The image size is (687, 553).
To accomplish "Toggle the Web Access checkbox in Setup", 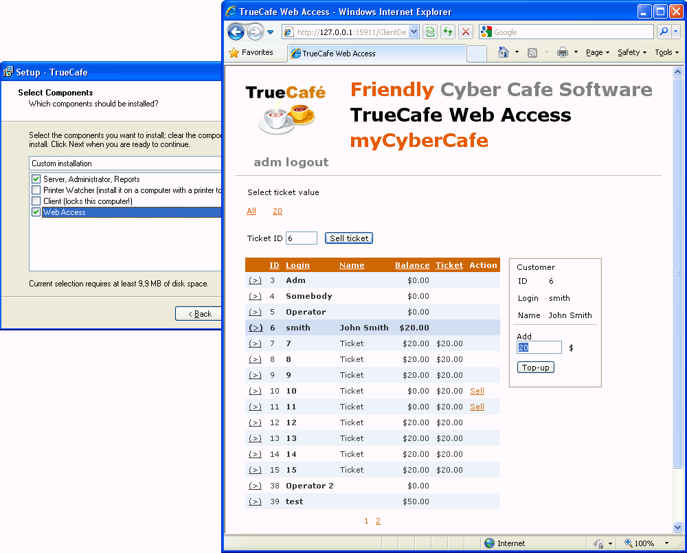I will click(36, 212).
